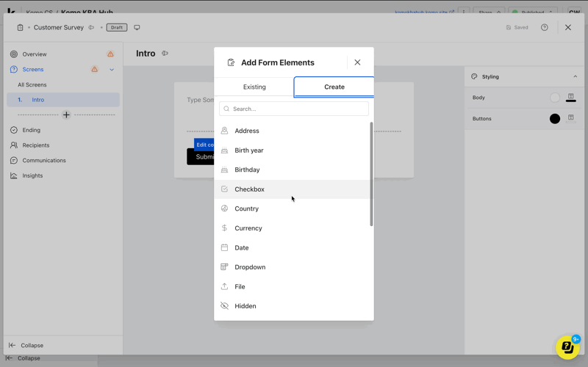Close the Add Form Elements dialog
Image resolution: width=588 pixels, height=367 pixels.
coord(357,62)
